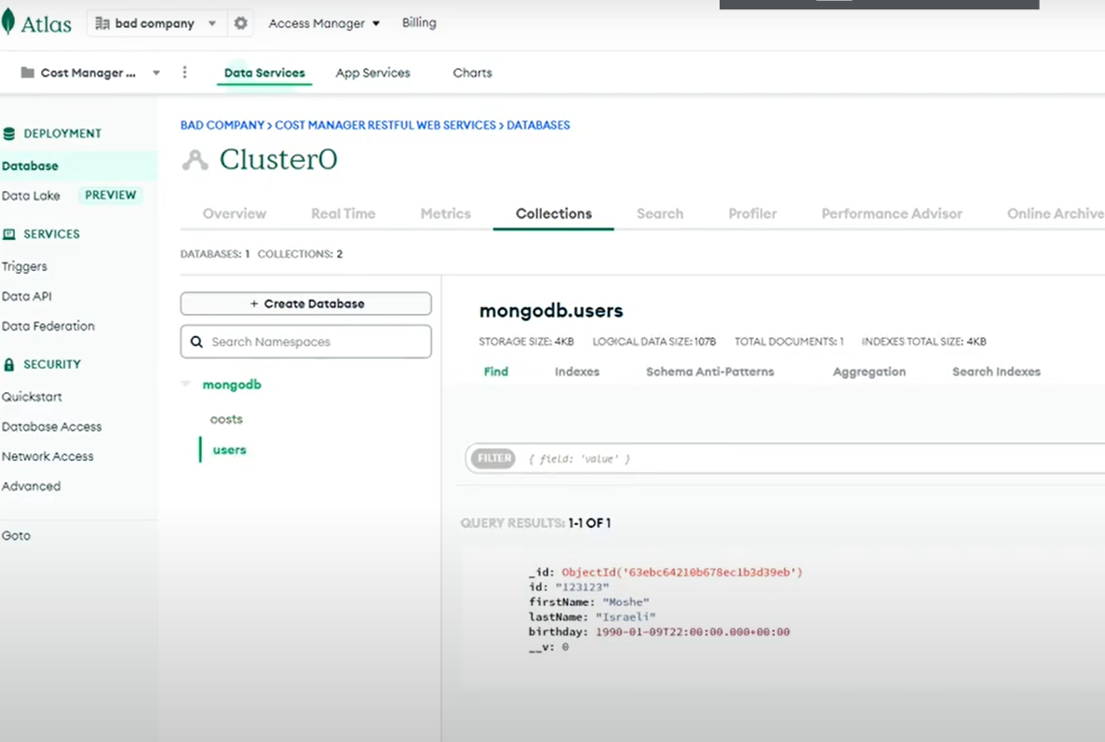Image resolution: width=1105 pixels, height=742 pixels.
Task: Open the BAD COMPANY breadcrumb link
Action: pyautogui.click(x=222, y=124)
